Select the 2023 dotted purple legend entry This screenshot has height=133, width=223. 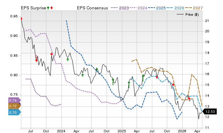[x=120, y=8]
